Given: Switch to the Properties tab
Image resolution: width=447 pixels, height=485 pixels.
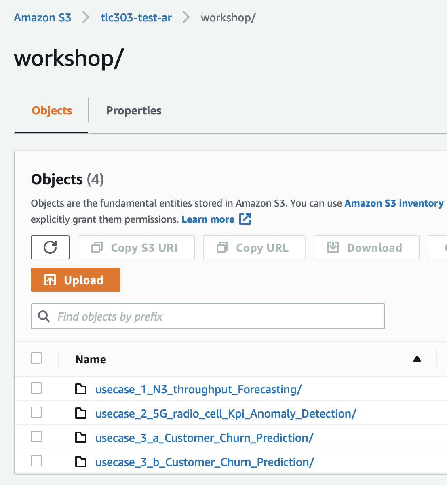Looking at the screenshot, I should tap(134, 111).
